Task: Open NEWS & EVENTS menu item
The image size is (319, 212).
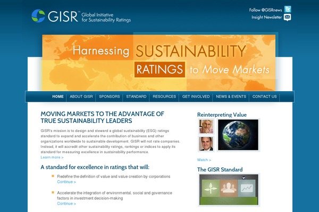Action: [231, 96]
